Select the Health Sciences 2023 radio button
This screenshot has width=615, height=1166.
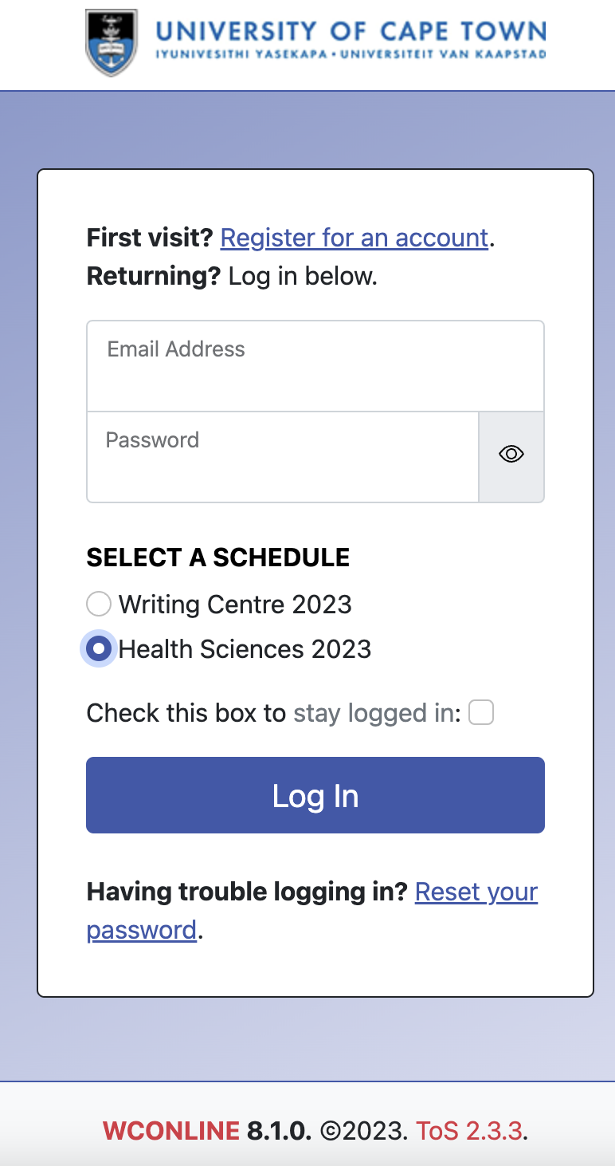[x=99, y=649]
